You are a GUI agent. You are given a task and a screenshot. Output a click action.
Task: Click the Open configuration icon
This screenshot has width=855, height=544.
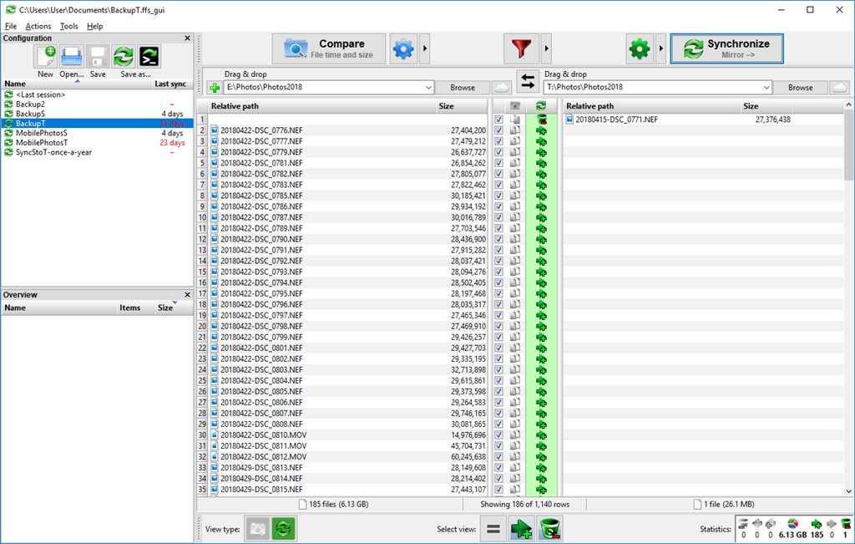(72, 57)
